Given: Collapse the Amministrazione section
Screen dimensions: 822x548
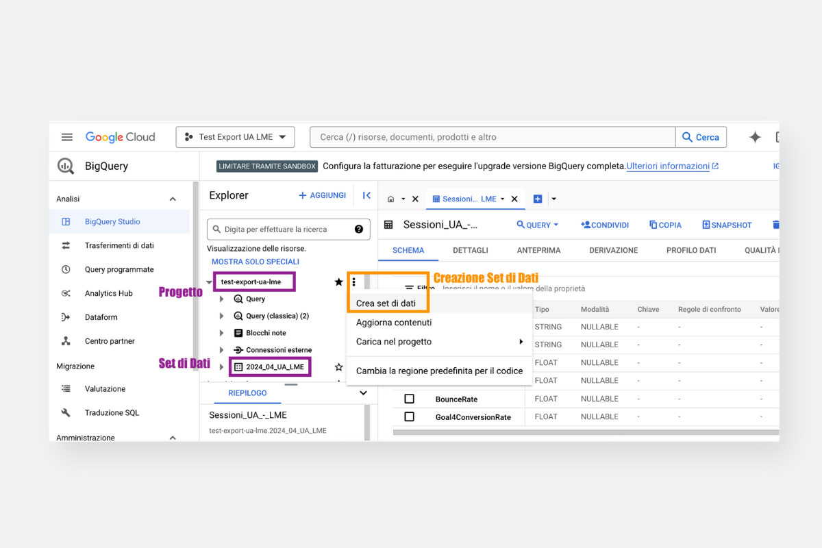Looking at the screenshot, I should click(x=173, y=438).
